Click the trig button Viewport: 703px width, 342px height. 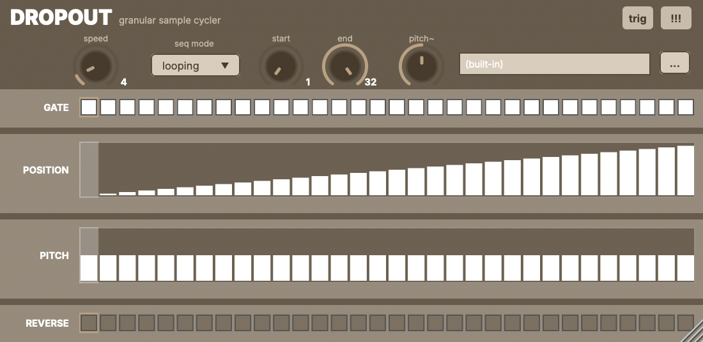pos(637,19)
